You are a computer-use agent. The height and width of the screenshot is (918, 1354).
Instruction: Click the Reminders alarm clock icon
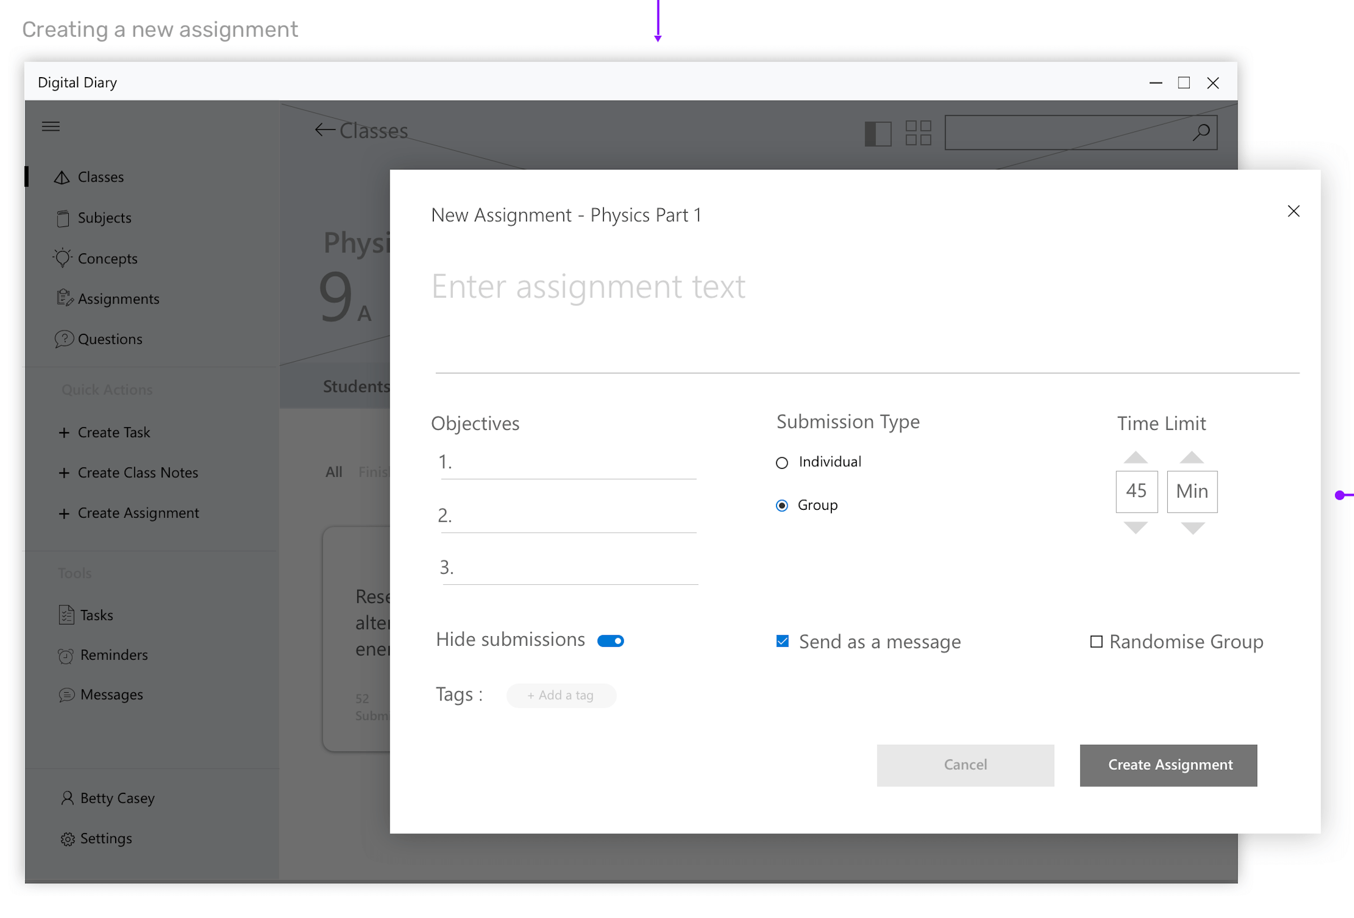click(x=66, y=655)
